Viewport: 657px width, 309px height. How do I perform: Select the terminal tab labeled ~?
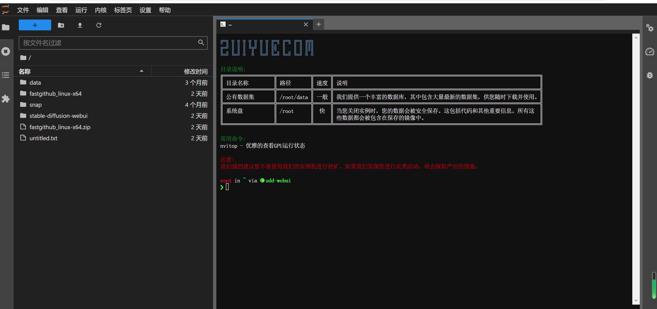(x=265, y=24)
